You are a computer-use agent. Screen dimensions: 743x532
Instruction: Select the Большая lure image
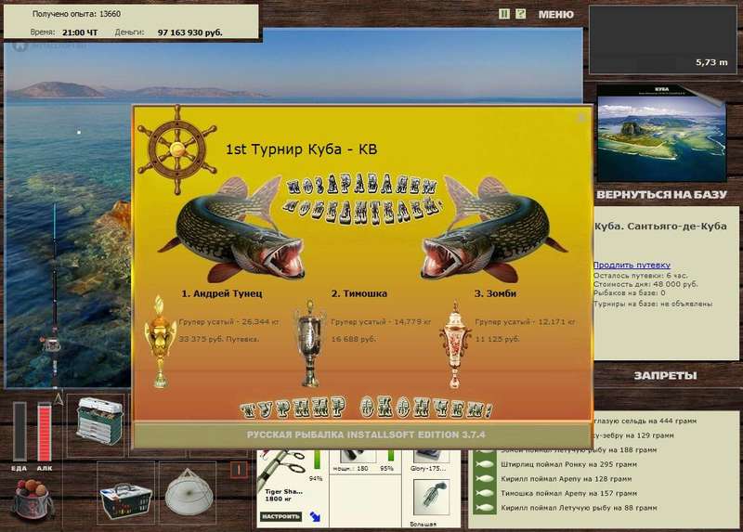[x=431, y=498]
